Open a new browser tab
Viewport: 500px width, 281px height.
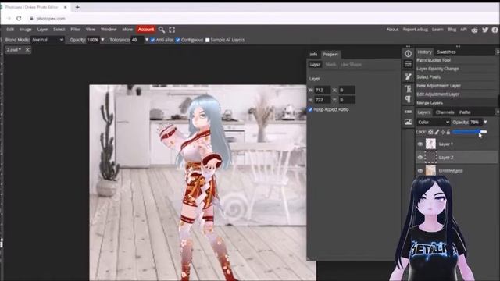point(77,7)
